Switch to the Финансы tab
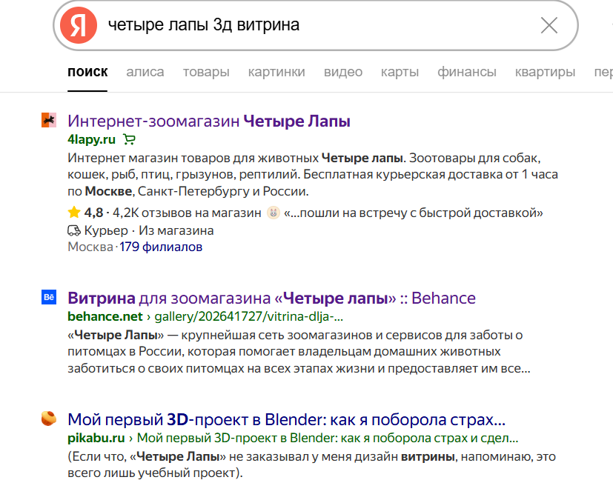This screenshot has width=613, height=500. pyautogui.click(x=467, y=72)
